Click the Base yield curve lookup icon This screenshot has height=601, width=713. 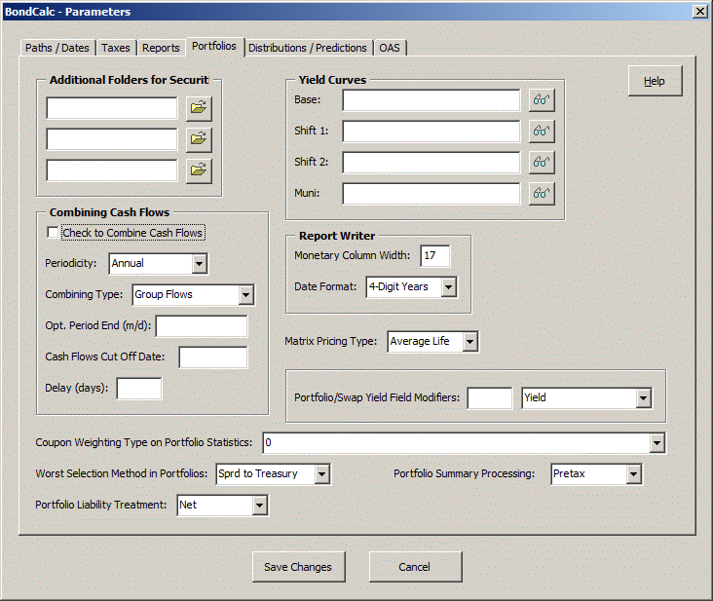click(541, 100)
